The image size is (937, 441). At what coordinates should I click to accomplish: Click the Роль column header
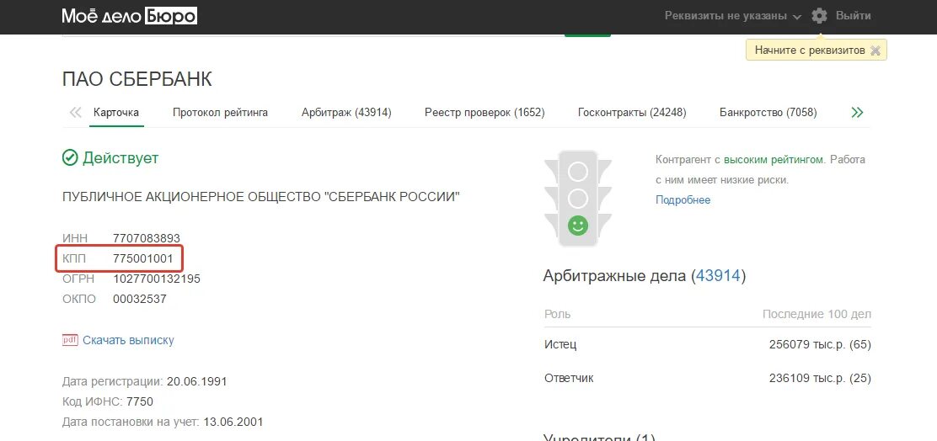[x=558, y=314]
